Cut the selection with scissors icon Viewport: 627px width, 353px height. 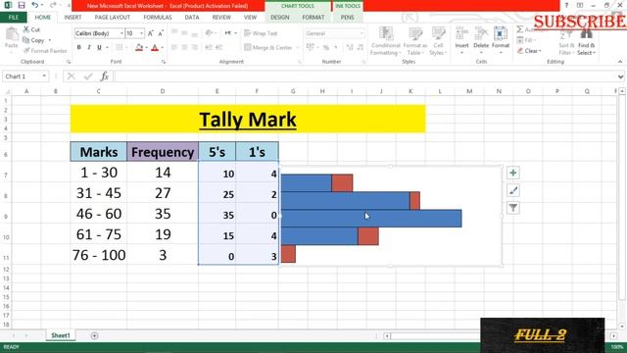[x=31, y=29]
